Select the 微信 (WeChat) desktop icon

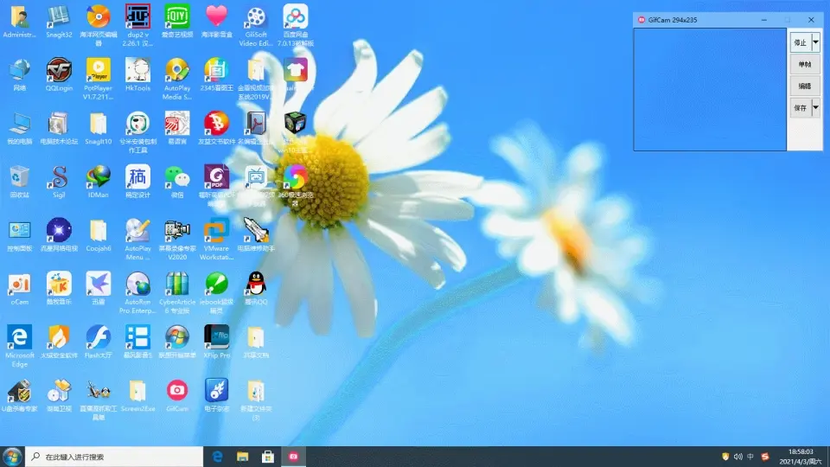177,177
